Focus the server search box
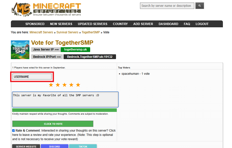The image size is (232, 148). pyautogui.click(x=167, y=6)
